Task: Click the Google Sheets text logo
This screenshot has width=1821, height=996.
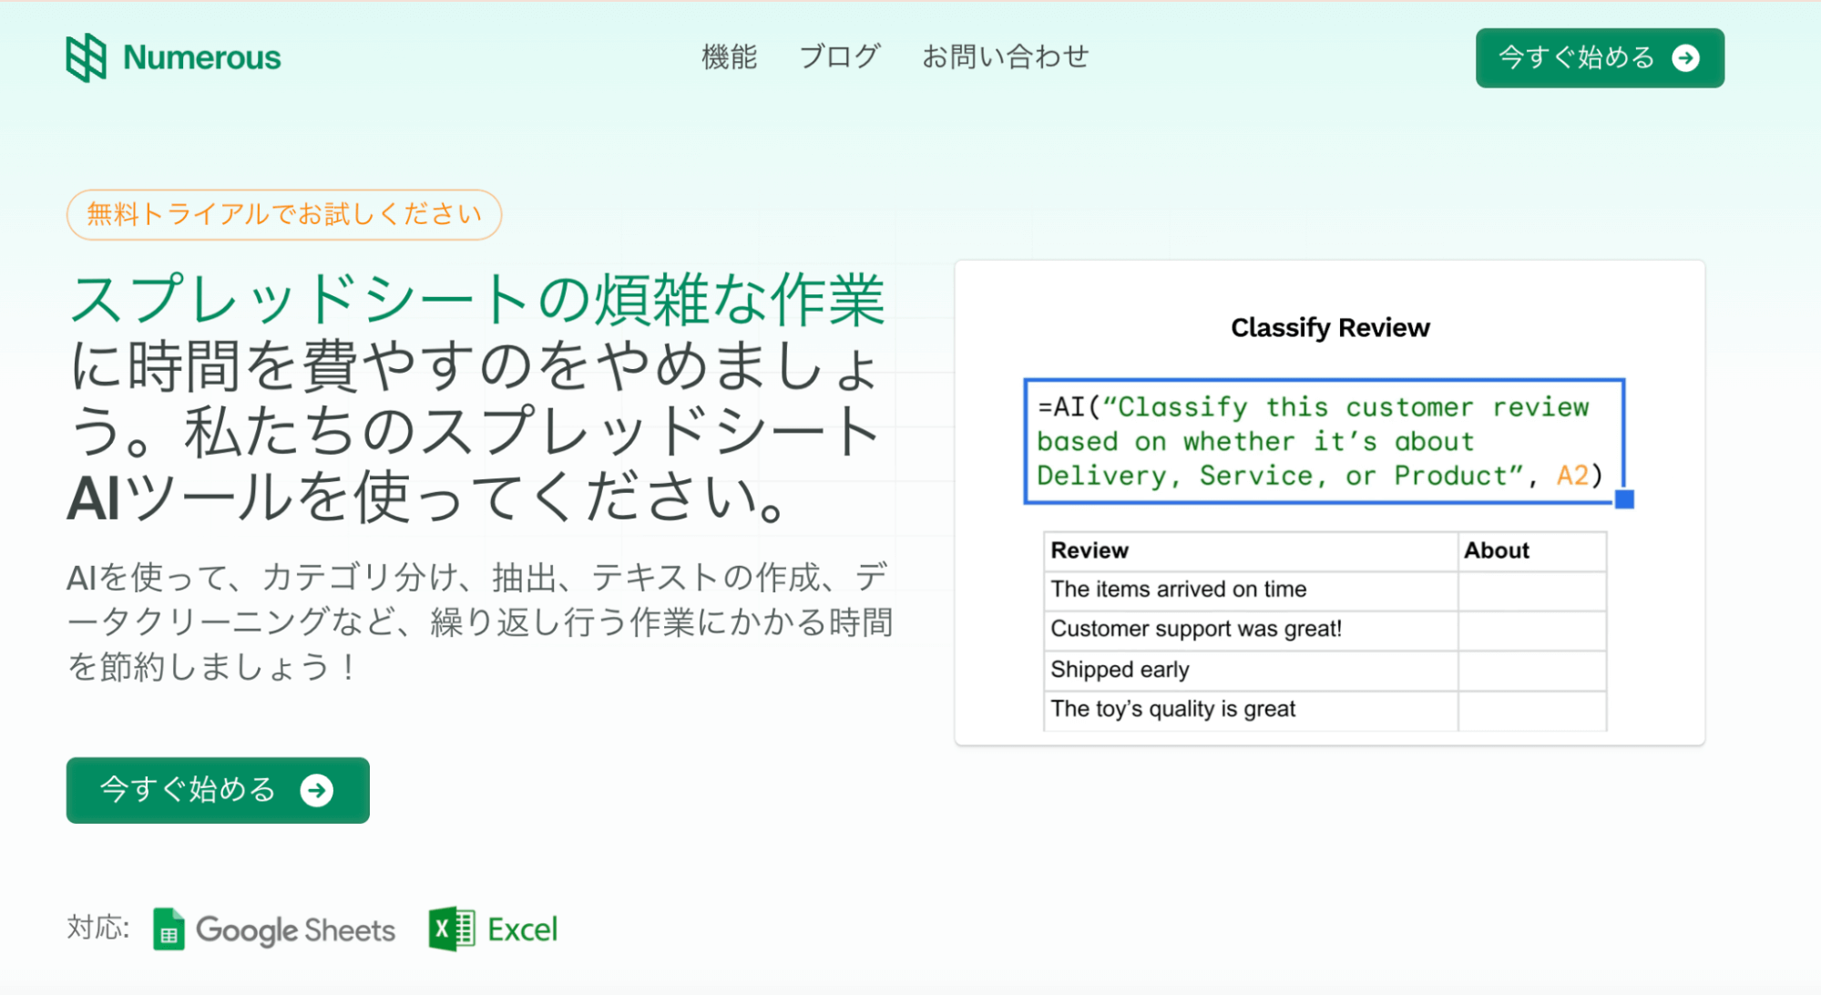Action: pos(295,930)
